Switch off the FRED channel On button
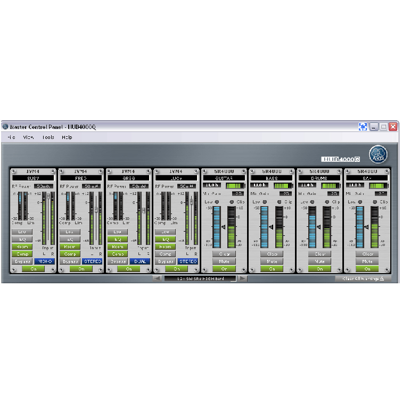Image resolution: width=402 pixels, height=402 pixels. (81, 269)
